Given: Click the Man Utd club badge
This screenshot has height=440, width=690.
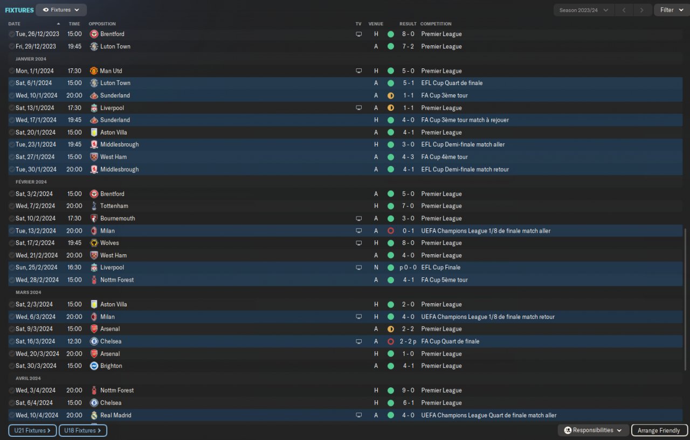Looking at the screenshot, I should [x=94, y=71].
